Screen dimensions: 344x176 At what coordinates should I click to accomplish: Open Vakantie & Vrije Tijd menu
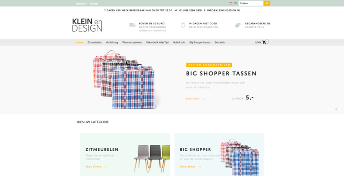(157, 42)
